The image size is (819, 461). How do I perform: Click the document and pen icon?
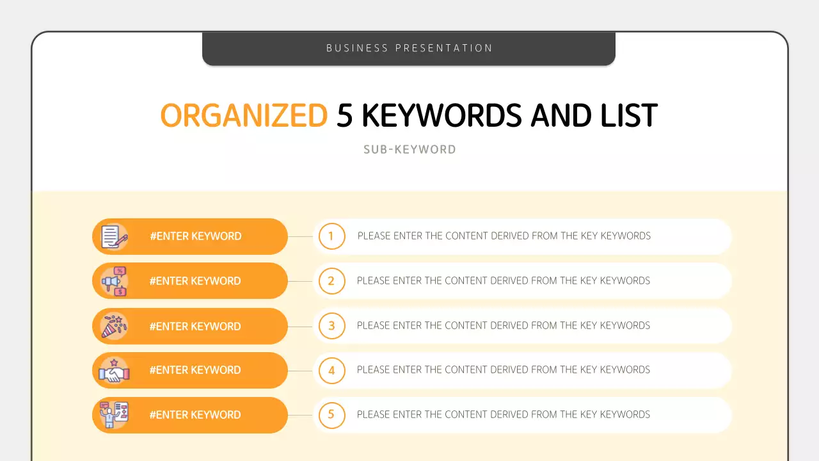[115, 236]
